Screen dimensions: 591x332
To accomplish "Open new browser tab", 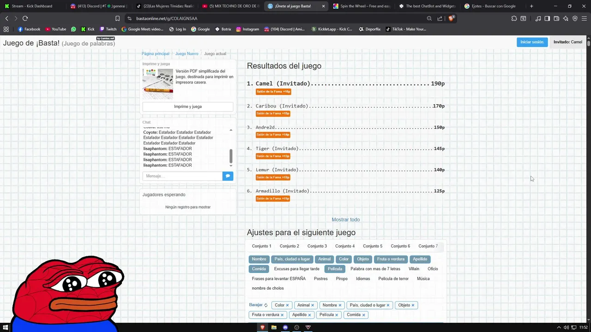I will (531, 6).
